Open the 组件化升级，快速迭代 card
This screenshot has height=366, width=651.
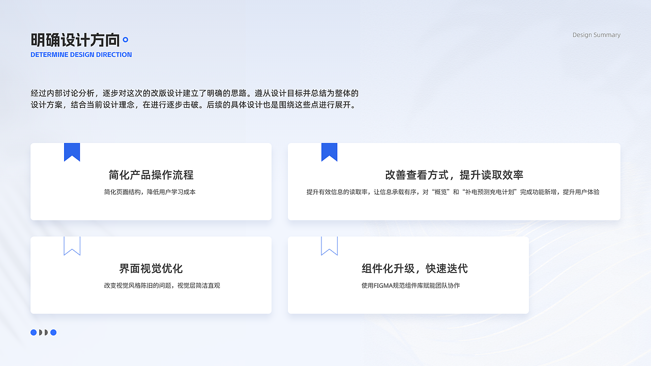point(408,275)
